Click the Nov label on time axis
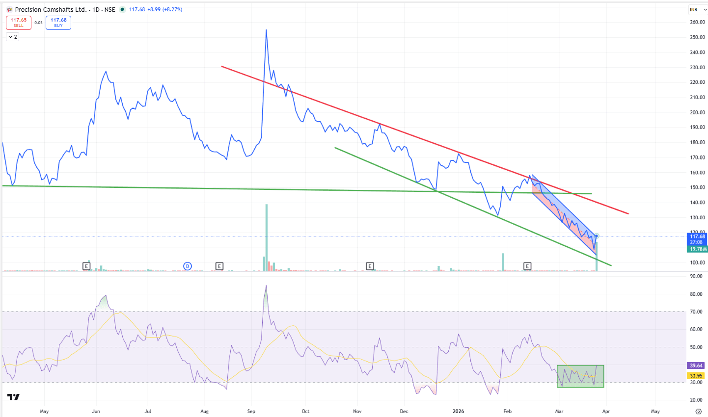The height and width of the screenshot is (417, 708). click(357, 411)
